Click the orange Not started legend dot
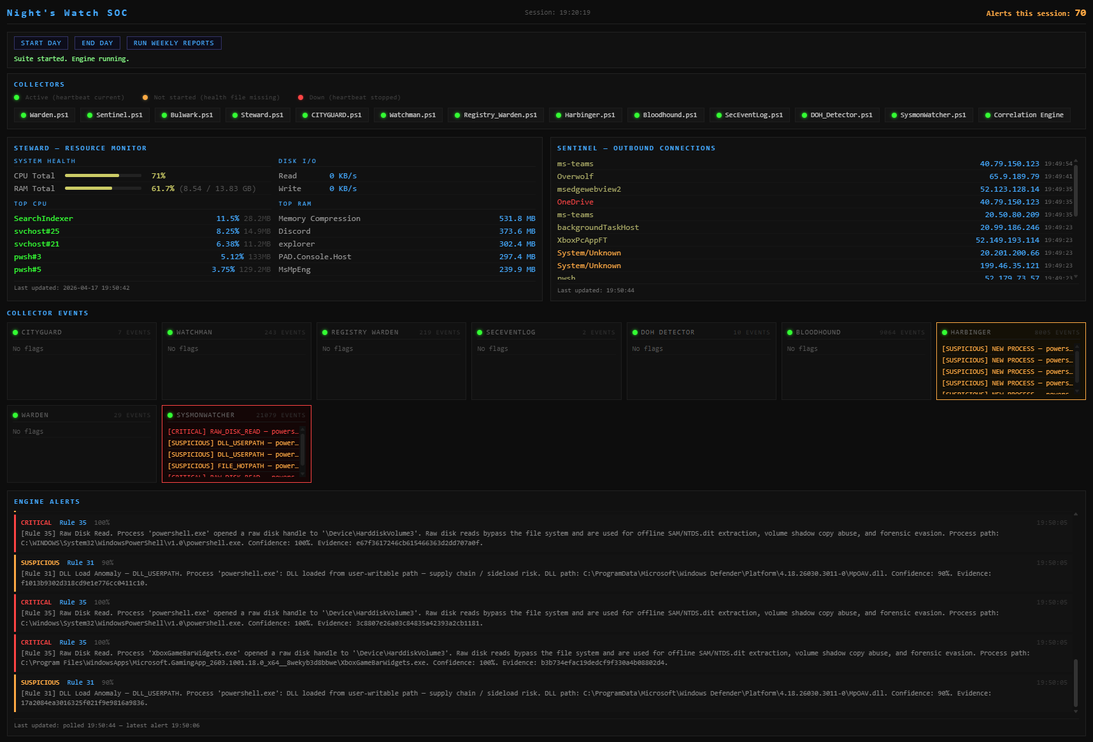Viewport: 1093px width, 742px height. click(145, 97)
